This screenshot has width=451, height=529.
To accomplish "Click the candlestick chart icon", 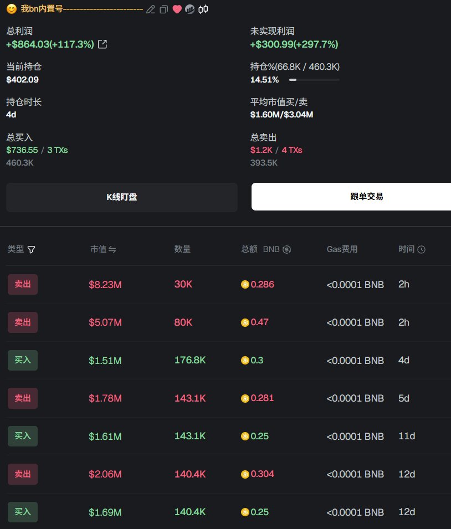I will 203,9.
